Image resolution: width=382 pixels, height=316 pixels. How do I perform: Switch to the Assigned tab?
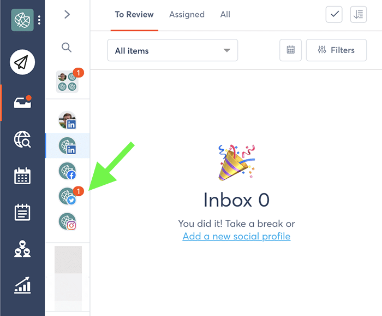[x=187, y=15]
